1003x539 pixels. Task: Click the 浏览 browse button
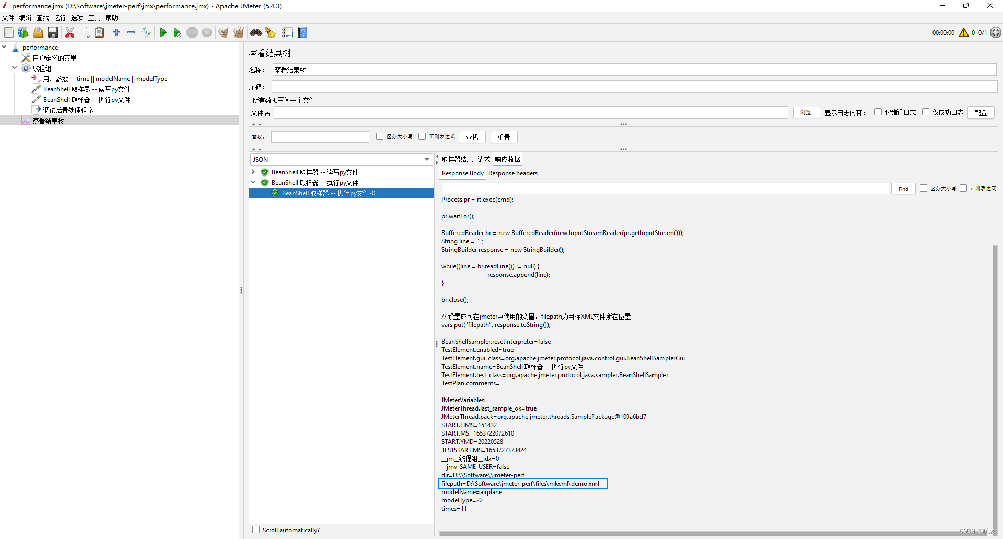[x=807, y=112]
